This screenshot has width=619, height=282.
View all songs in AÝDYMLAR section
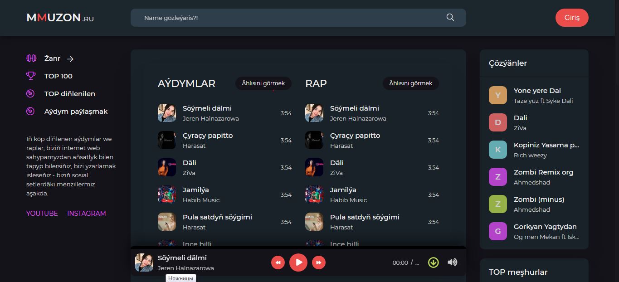263,83
